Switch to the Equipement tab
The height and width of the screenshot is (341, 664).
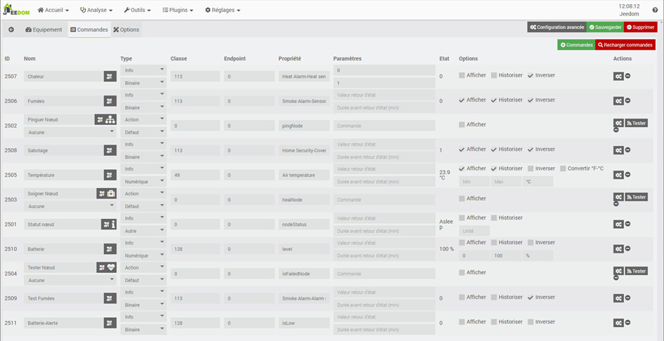[x=44, y=30]
